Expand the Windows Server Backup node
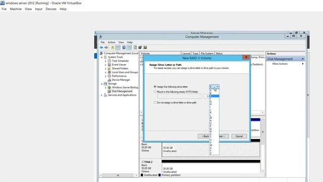Viewport: 323px width, 182px height. [x=105, y=87]
